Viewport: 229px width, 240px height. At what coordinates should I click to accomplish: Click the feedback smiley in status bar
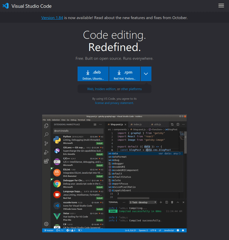tap(178, 230)
